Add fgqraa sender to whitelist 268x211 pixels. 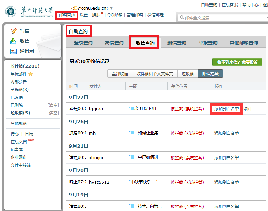pyautogui.click(x=226, y=109)
